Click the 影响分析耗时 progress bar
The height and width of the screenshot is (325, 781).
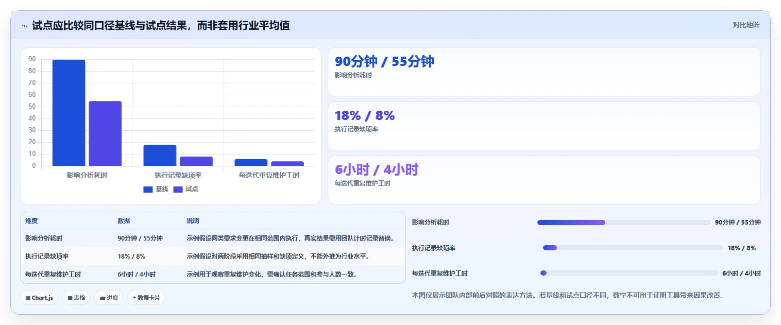click(x=624, y=223)
